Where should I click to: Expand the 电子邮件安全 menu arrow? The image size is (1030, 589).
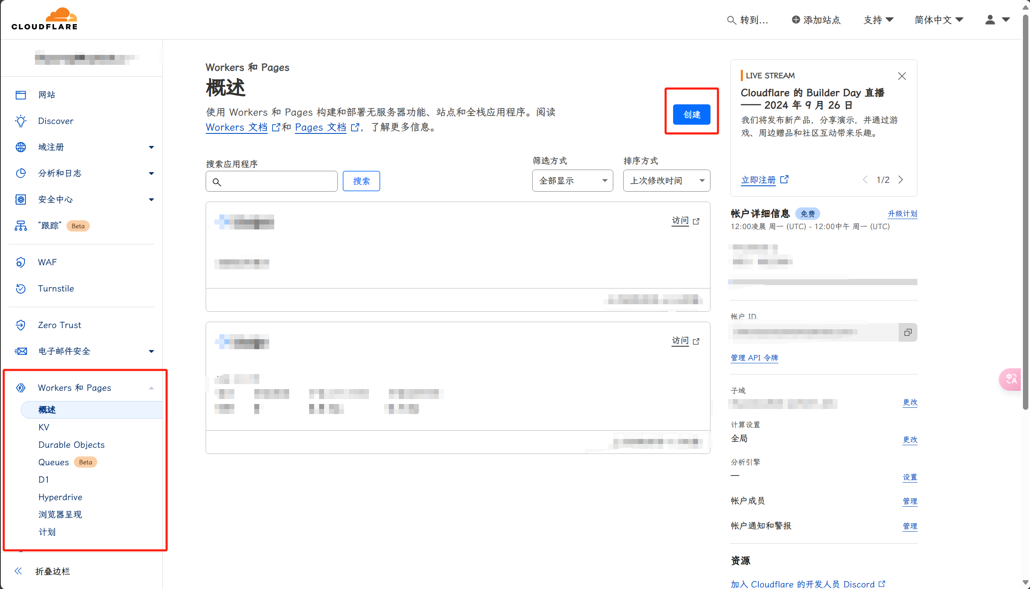[x=151, y=351]
